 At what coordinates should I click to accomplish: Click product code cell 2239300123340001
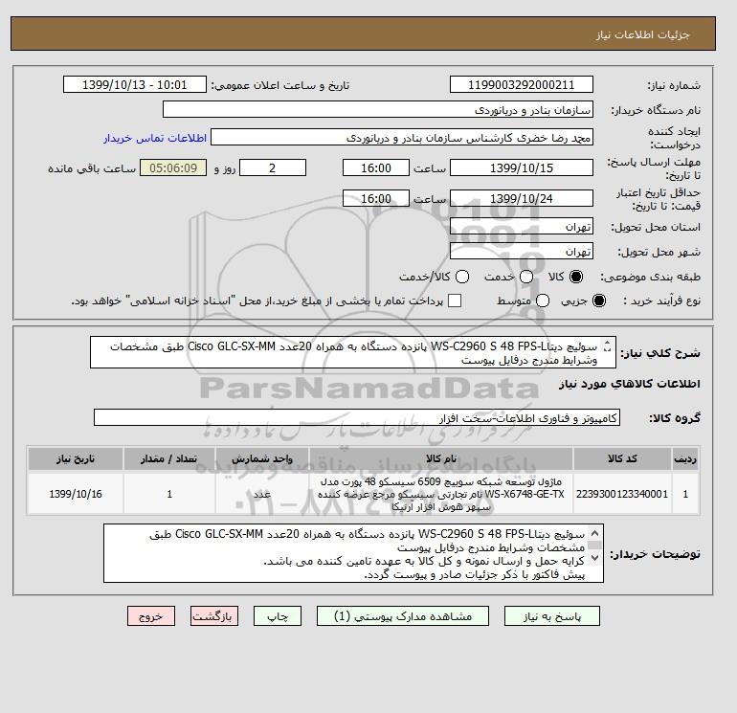pyautogui.click(x=622, y=494)
